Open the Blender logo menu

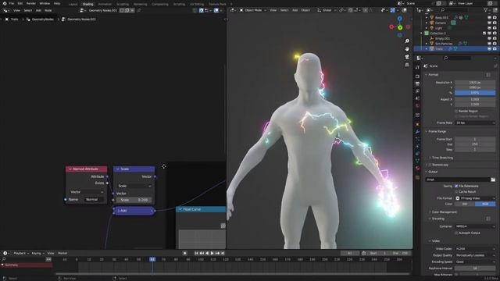tap(5, 3)
